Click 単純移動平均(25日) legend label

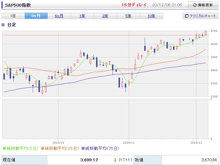(x=60, y=148)
